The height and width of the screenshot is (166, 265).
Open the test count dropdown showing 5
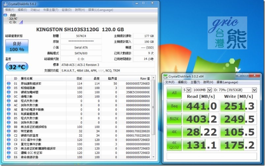click(x=187, y=90)
